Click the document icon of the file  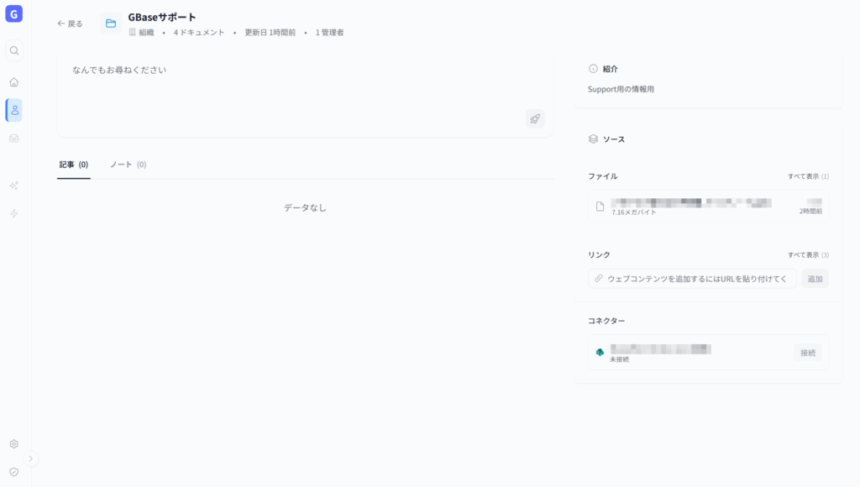[600, 207]
